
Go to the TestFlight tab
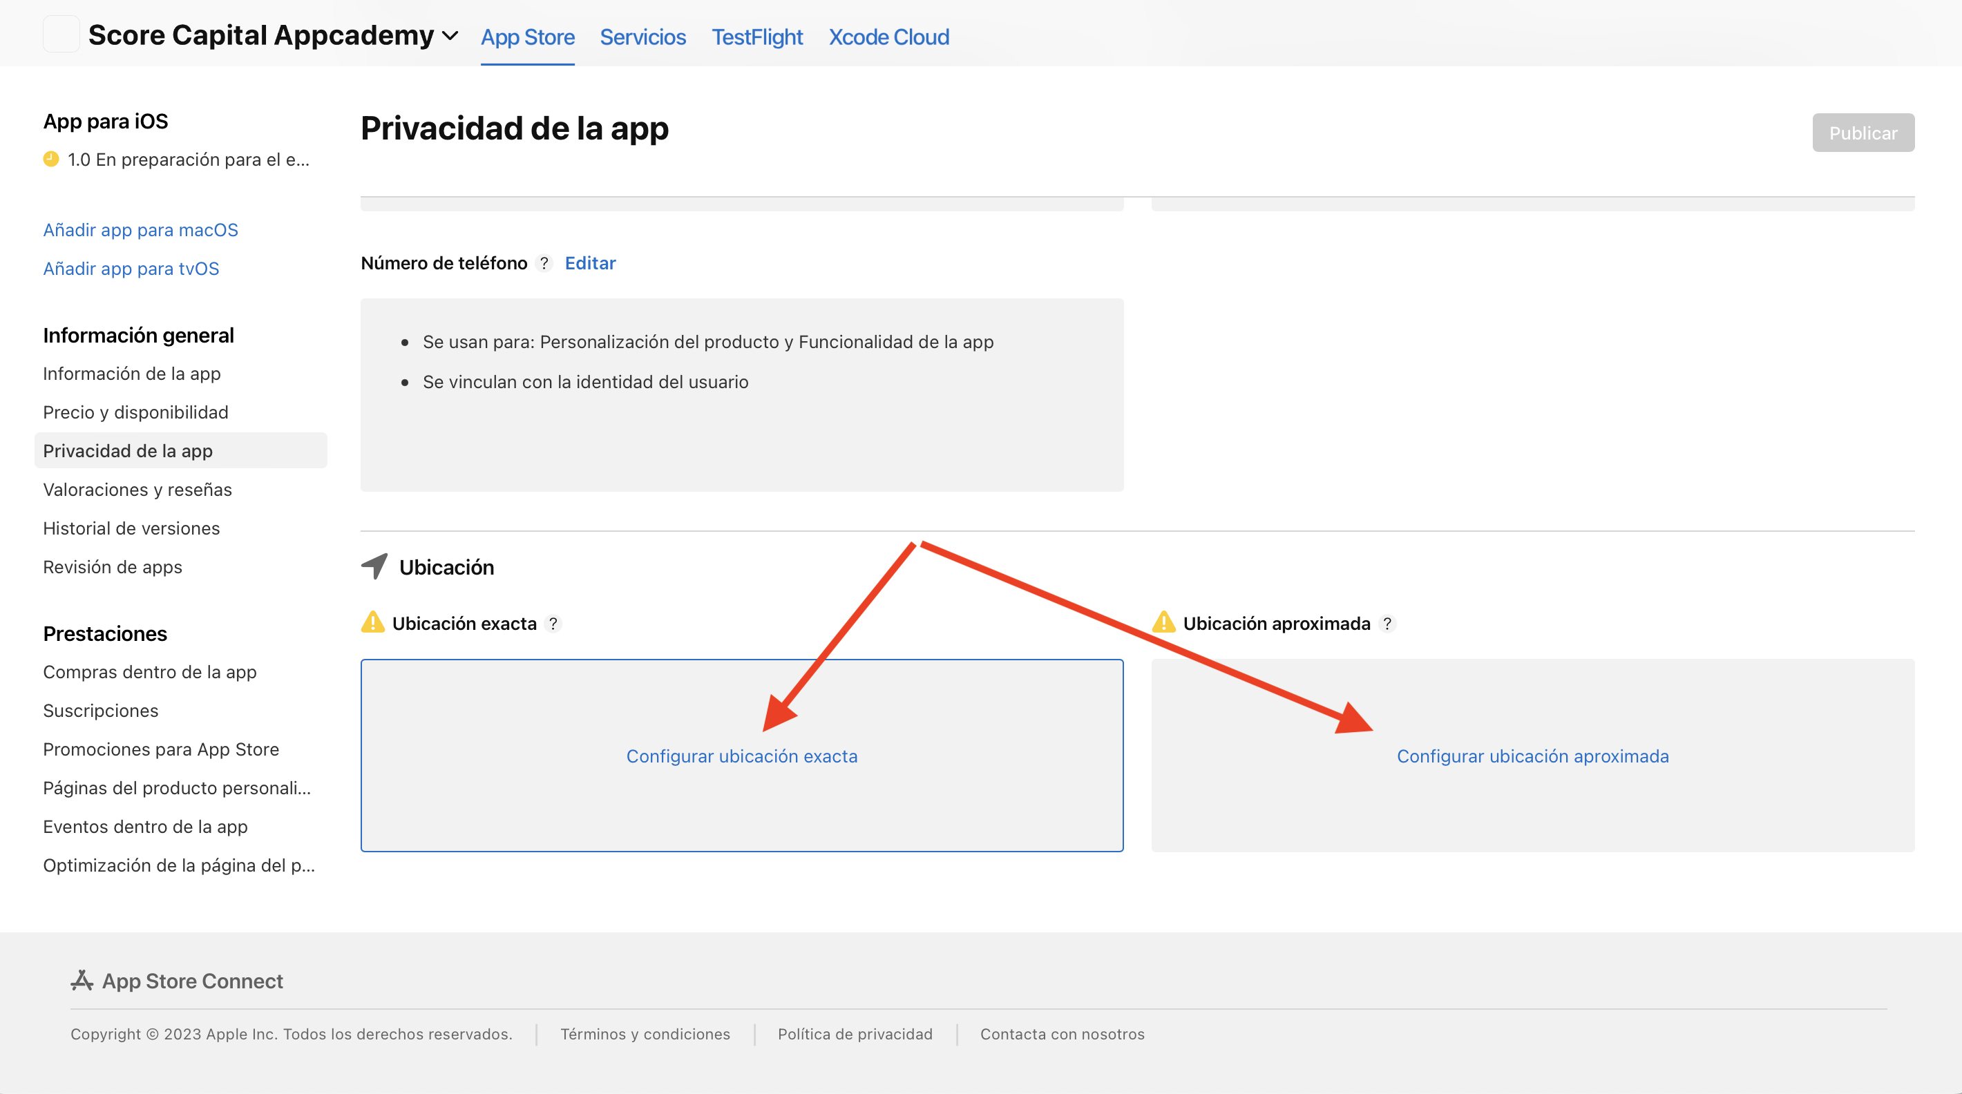click(x=757, y=37)
